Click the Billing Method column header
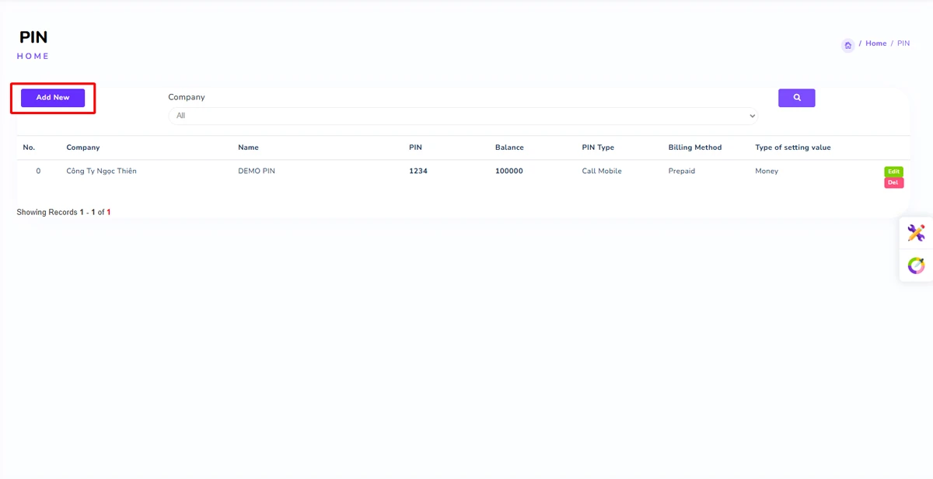The width and height of the screenshot is (933, 479). pos(694,148)
